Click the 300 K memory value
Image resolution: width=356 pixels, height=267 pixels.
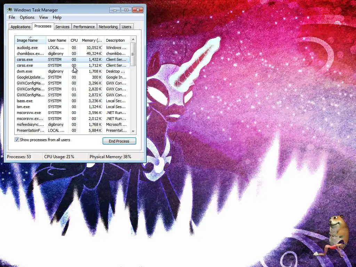point(97,77)
